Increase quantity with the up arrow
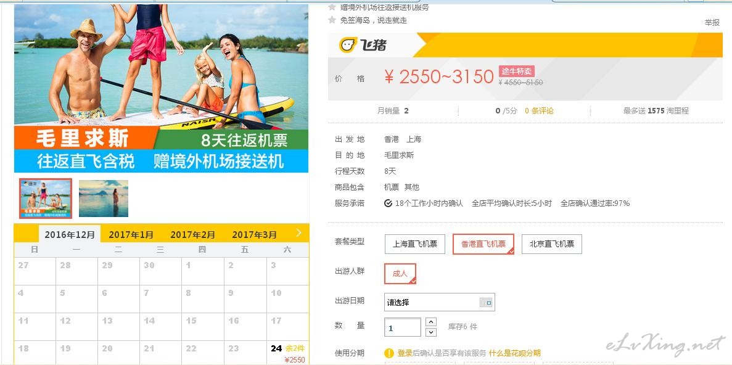 [x=431, y=322]
